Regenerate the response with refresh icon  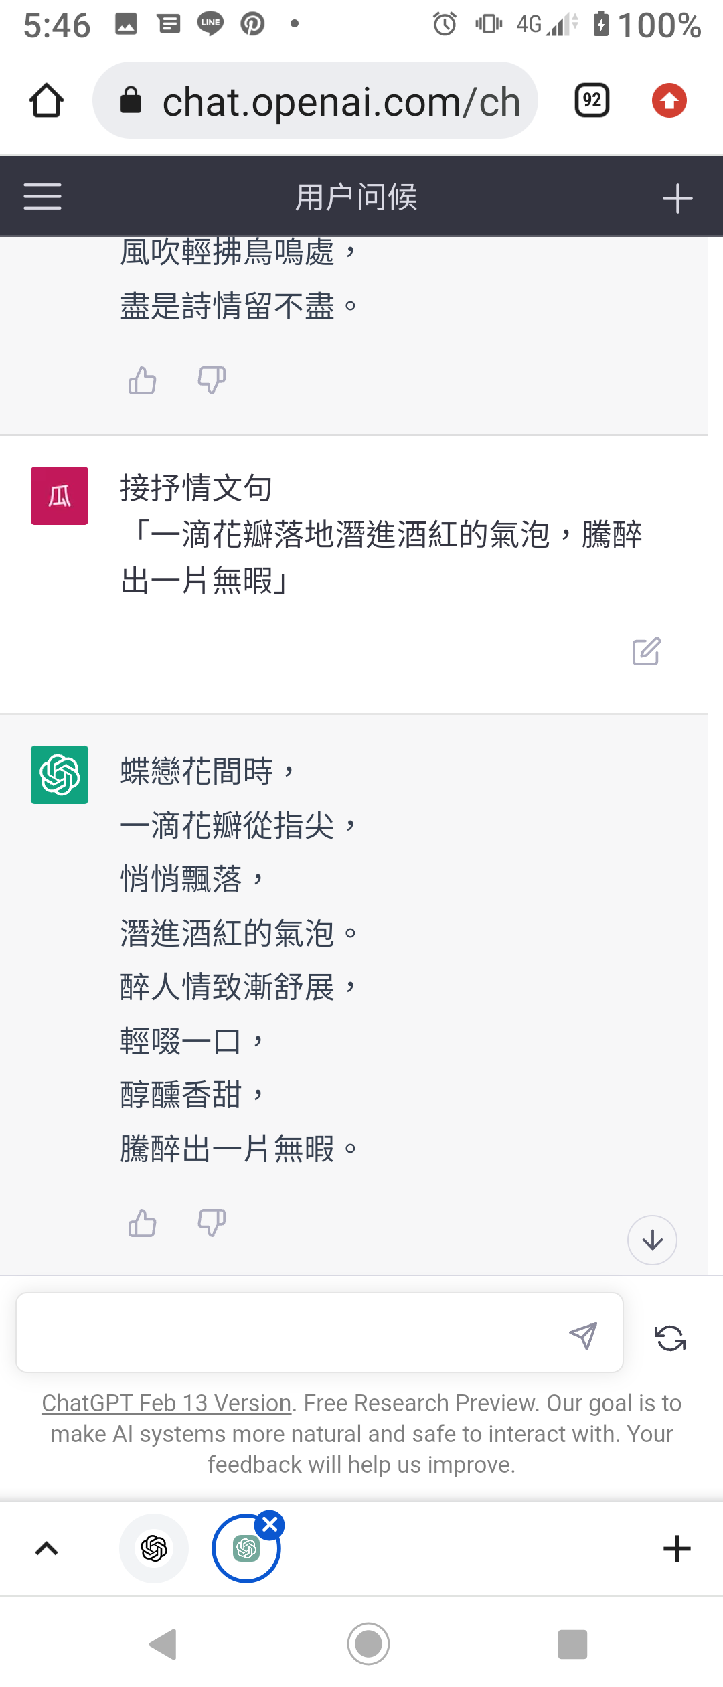click(669, 1338)
